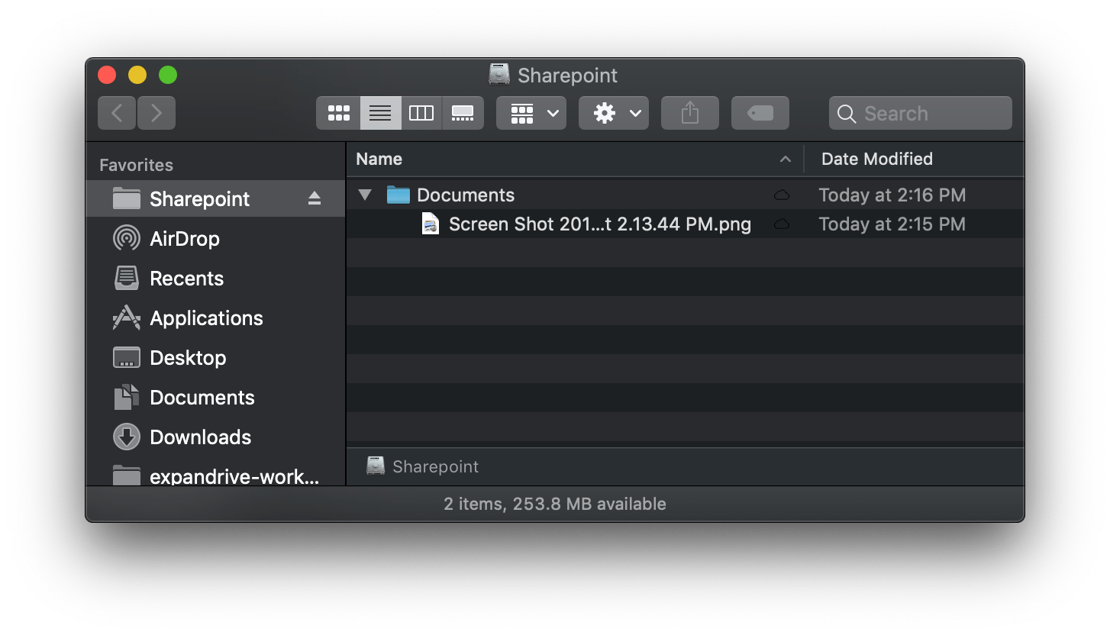This screenshot has width=1110, height=635.
Task: Click the magnifying glass search icon
Action: [x=846, y=114]
